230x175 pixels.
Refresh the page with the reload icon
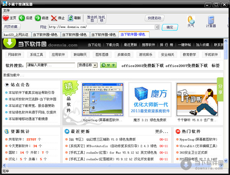71,18
